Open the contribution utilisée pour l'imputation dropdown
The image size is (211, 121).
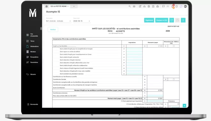pos(174,104)
